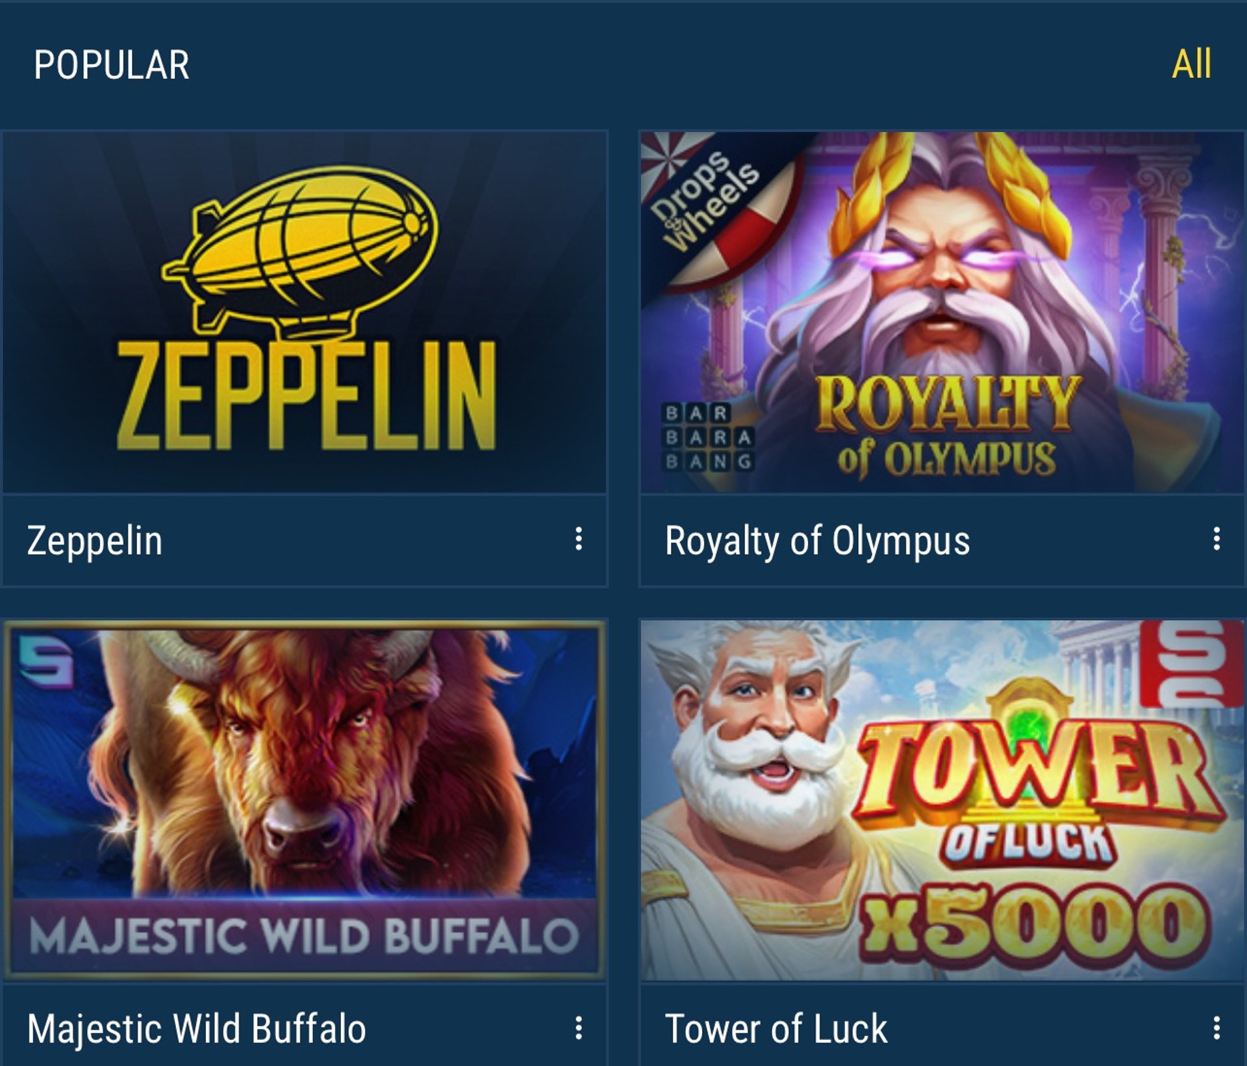Click the Spinomenal logo on Buffalo thumbnail

click(x=45, y=660)
